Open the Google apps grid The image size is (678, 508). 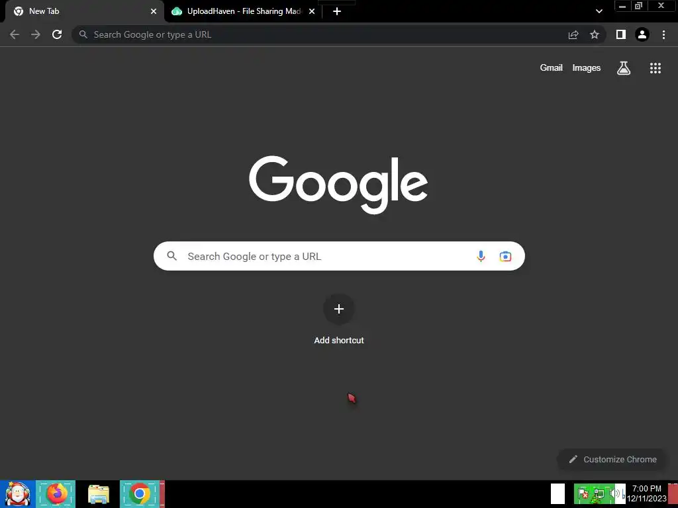point(655,68)
